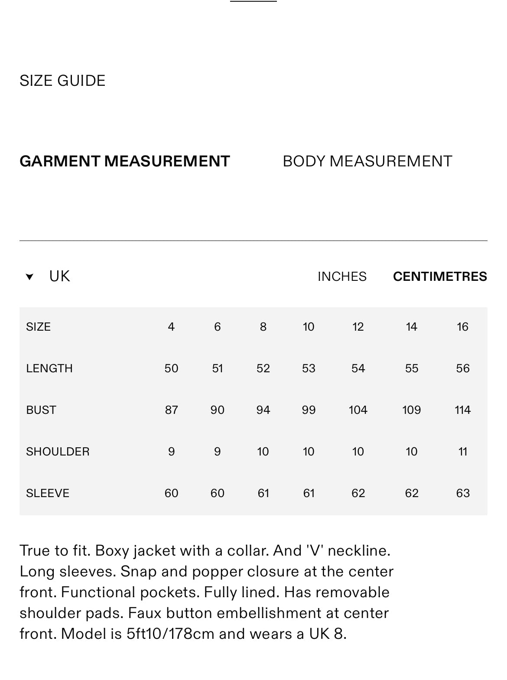Tap the length value 50

pos(171,368)
